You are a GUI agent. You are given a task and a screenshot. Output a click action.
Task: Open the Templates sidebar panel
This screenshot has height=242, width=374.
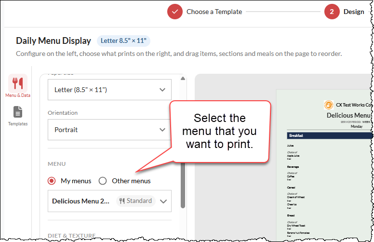click(18, 116)
